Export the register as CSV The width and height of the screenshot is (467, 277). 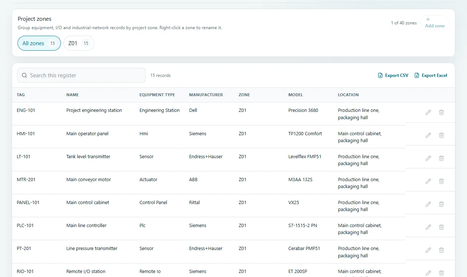393,75
